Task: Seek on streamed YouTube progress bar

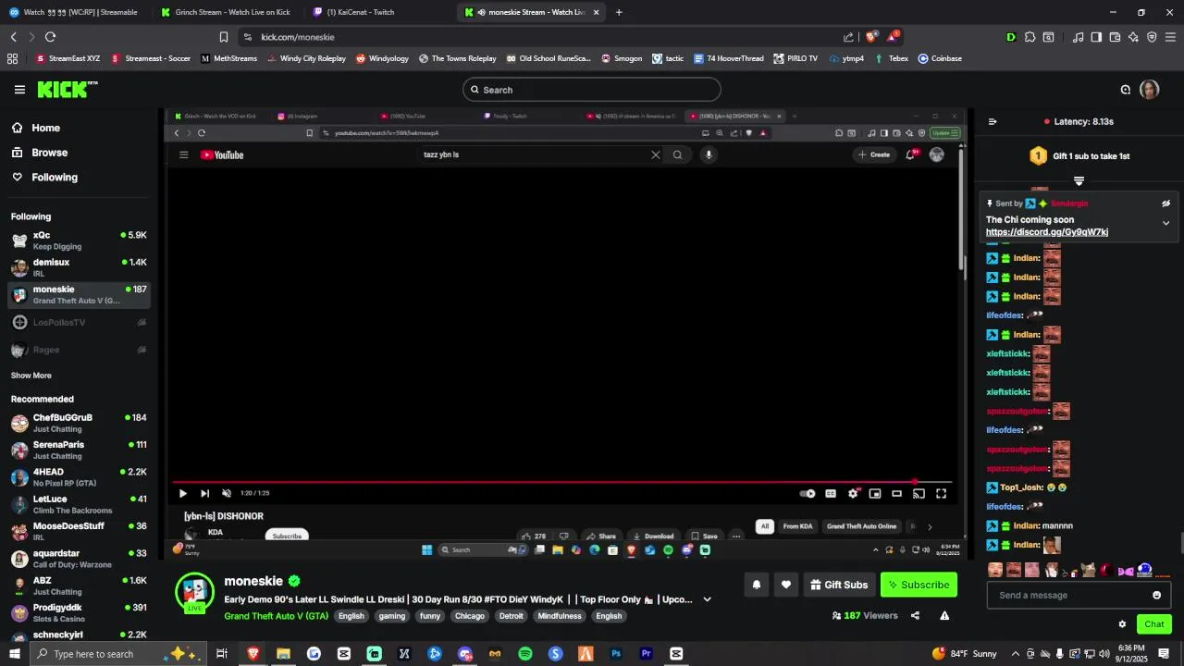Action: (x=561, y=482)
